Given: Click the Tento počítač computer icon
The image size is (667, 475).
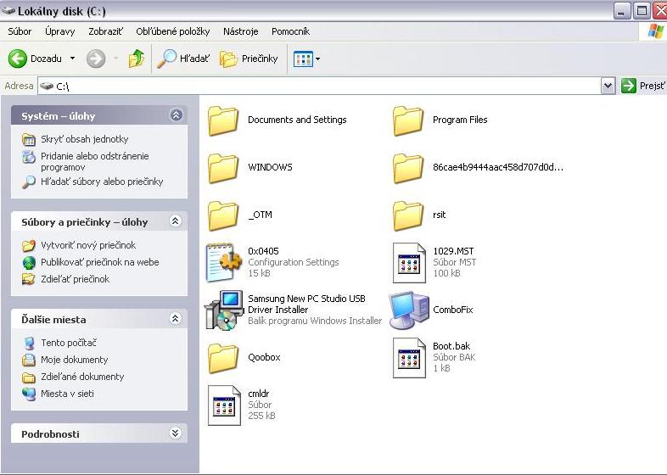Looking at the screenshot, I should [x=29, y=343].
